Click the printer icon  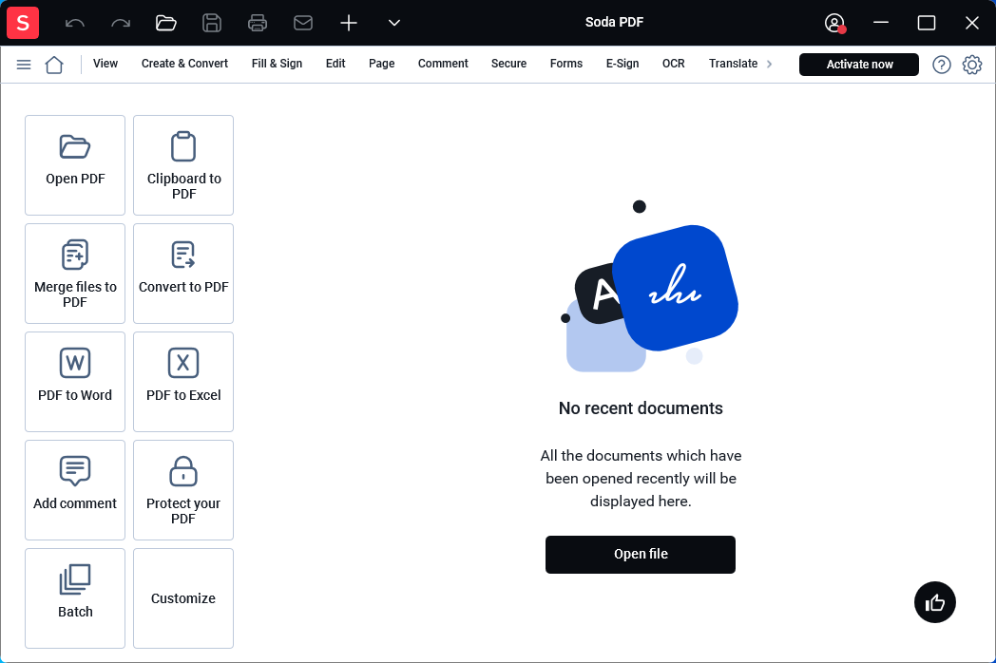258,23
